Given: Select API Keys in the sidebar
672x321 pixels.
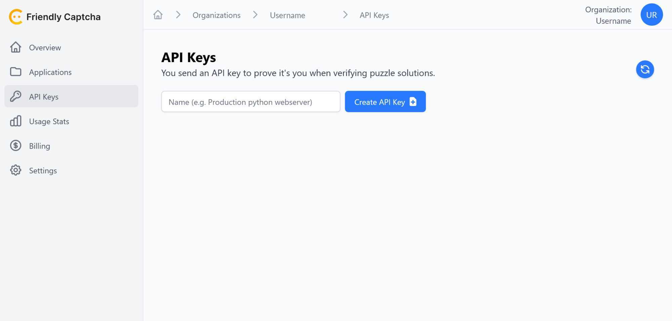Looking at the screenshot, I should (44, 97).
